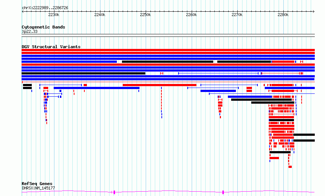The height and width of the screenshot is (196, 325).
Task: Click the 2250k ruler label
Action: tap(145, 15)
